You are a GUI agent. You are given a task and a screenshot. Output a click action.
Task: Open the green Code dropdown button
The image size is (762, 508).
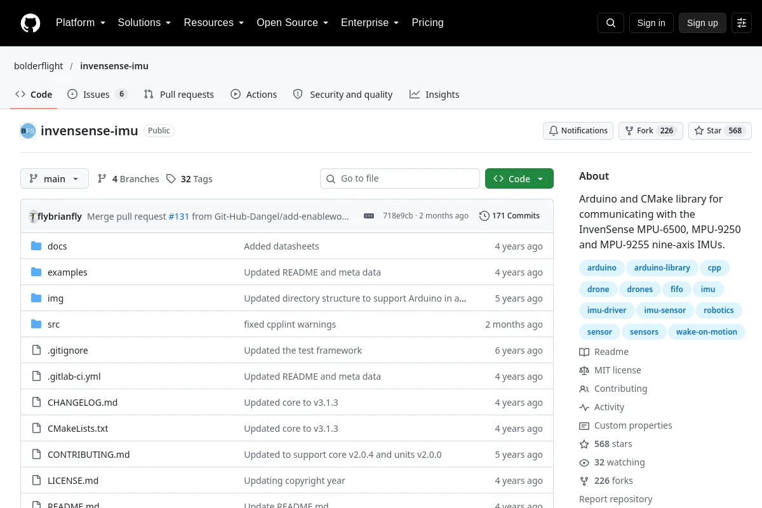point(519,179)
